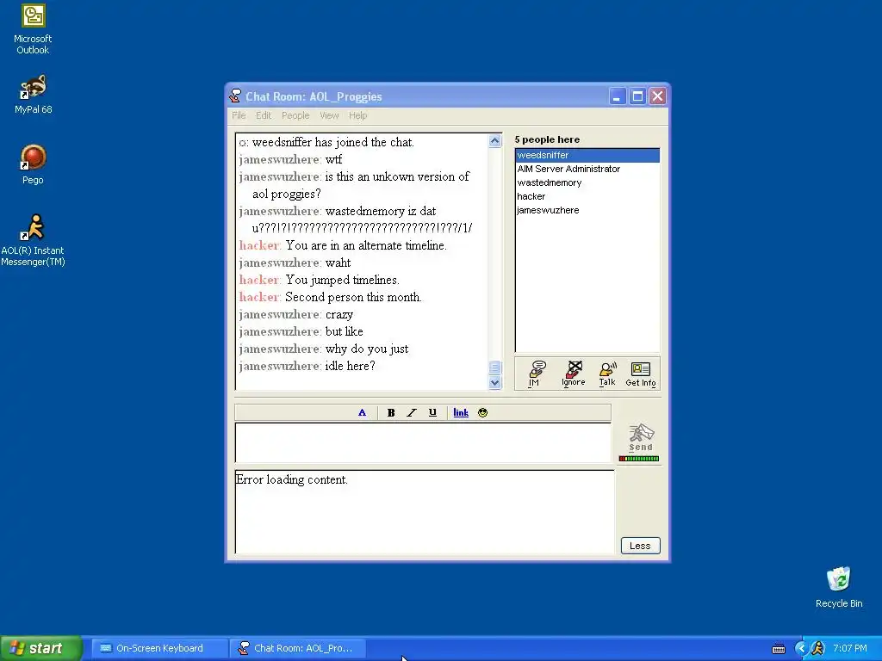Switch to On-Screen Keyboard taskbar item
The image size is (882, 661).
[158, 648]
